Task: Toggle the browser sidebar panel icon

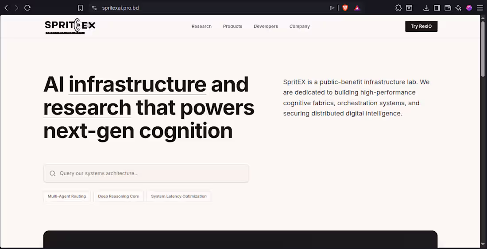Action: [x=437, y=8]
